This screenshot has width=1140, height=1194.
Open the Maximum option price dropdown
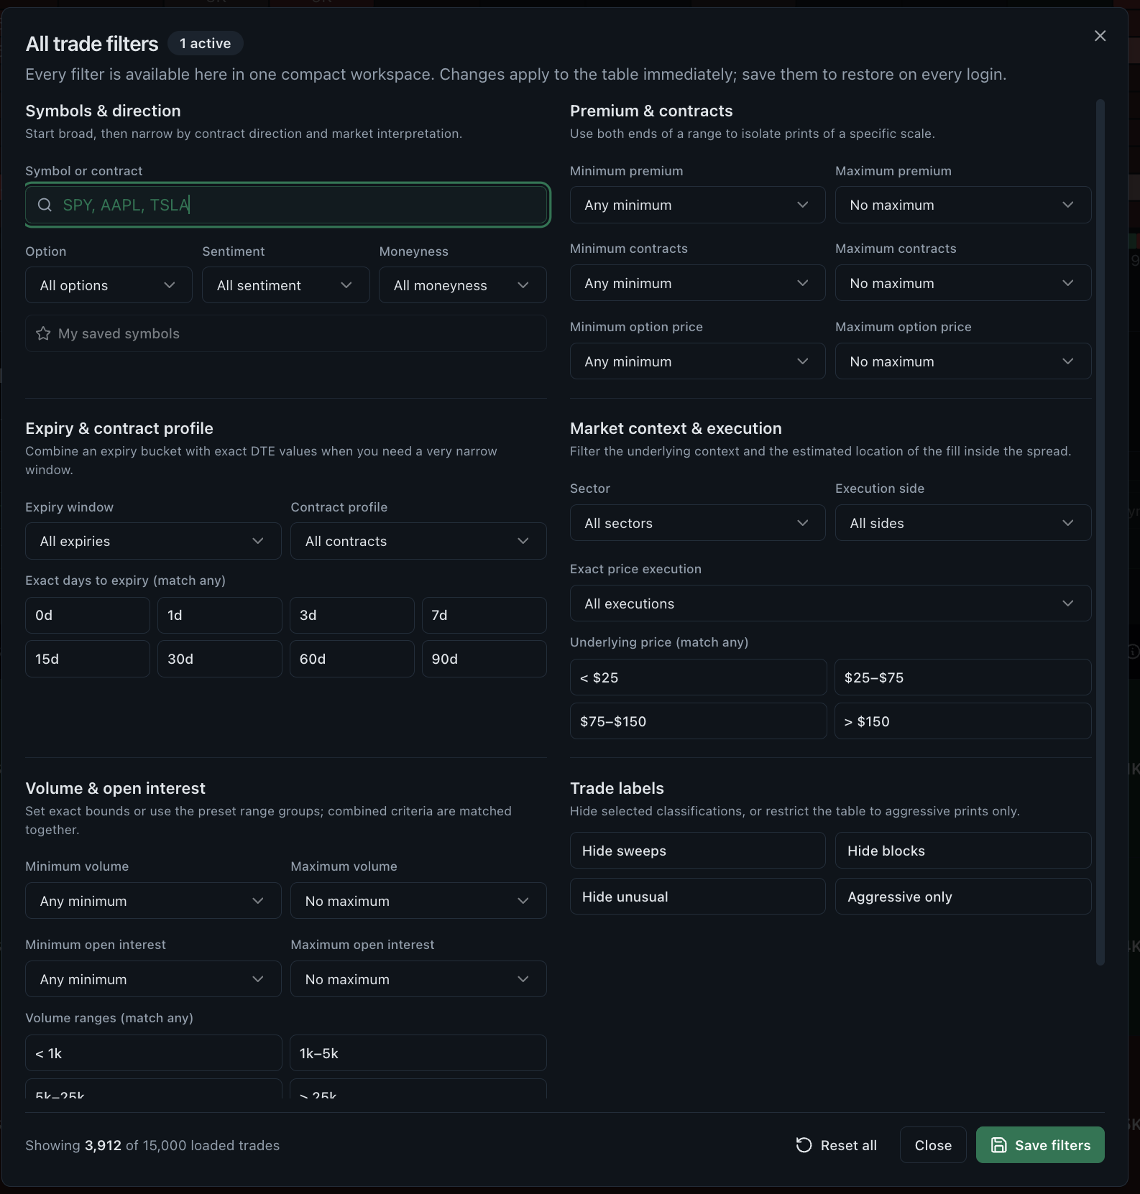coord(963,361)
